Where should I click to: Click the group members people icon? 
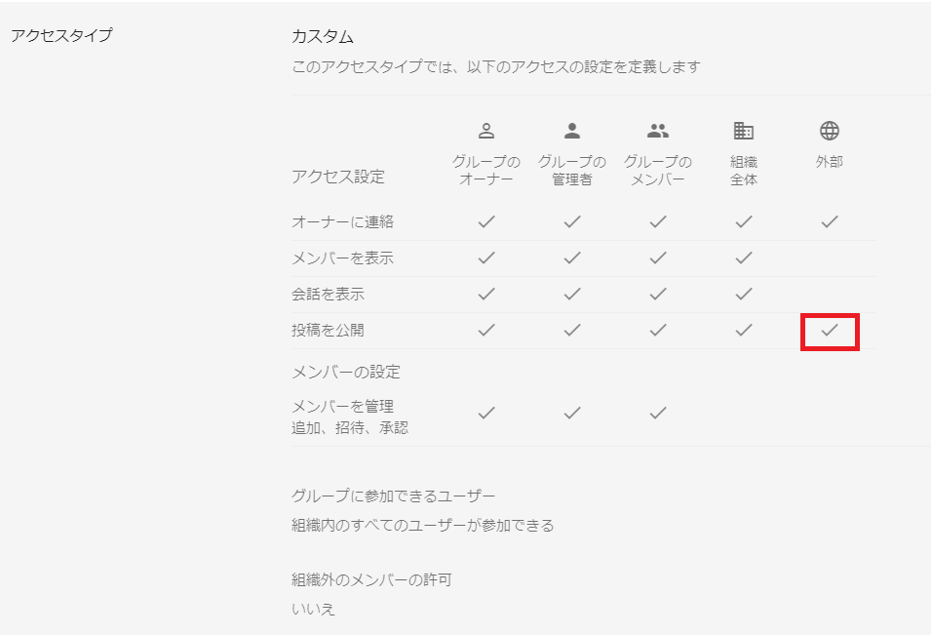(x=658, y=131)
